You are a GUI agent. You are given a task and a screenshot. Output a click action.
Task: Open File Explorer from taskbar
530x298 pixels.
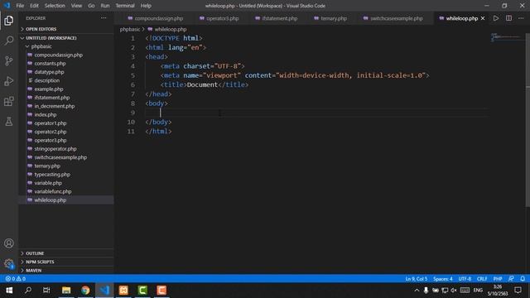pyautogui.click(x=66, y=291)
